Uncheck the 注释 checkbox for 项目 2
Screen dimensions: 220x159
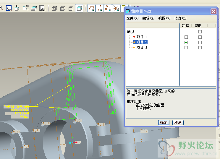[186, 42]
